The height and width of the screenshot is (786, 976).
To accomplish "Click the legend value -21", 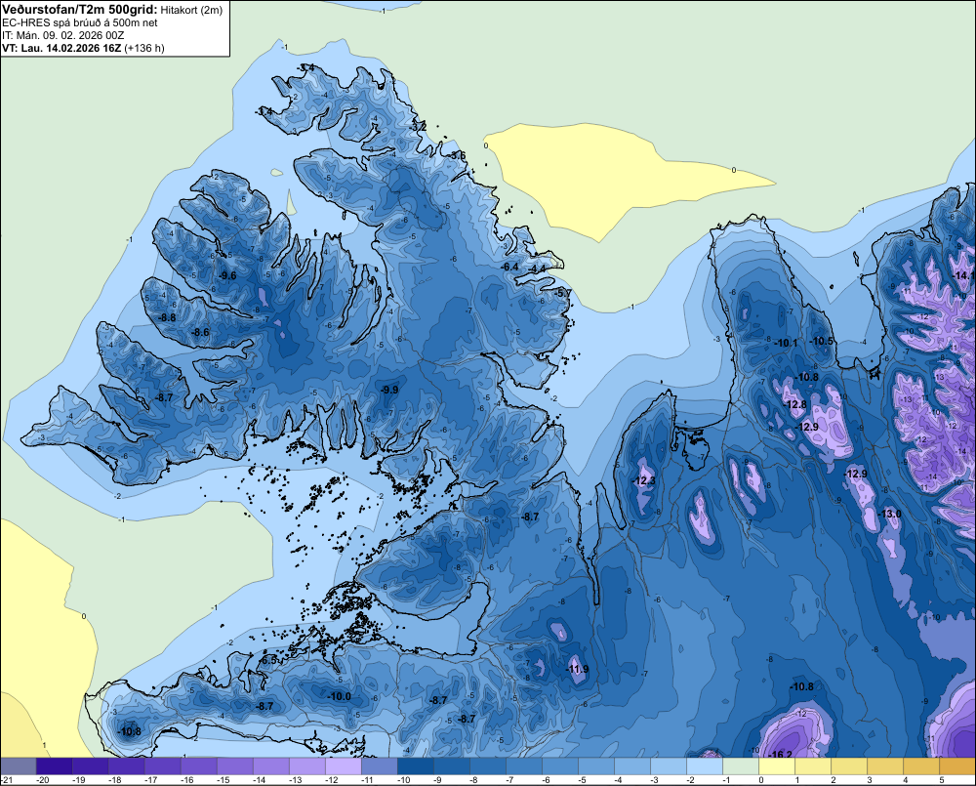I will [x=7, y=780].
